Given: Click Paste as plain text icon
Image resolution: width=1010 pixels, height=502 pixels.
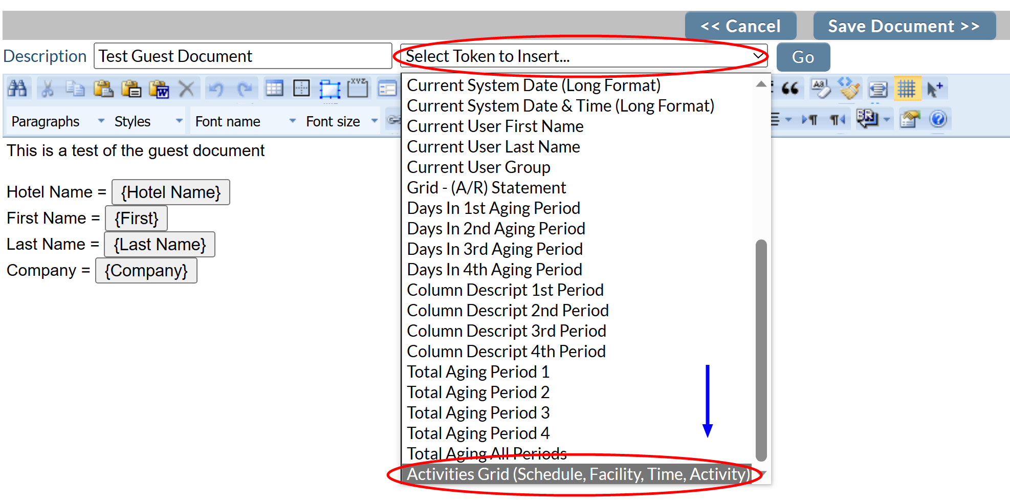Looking at the screenshot, I should (x=131, y=89).
